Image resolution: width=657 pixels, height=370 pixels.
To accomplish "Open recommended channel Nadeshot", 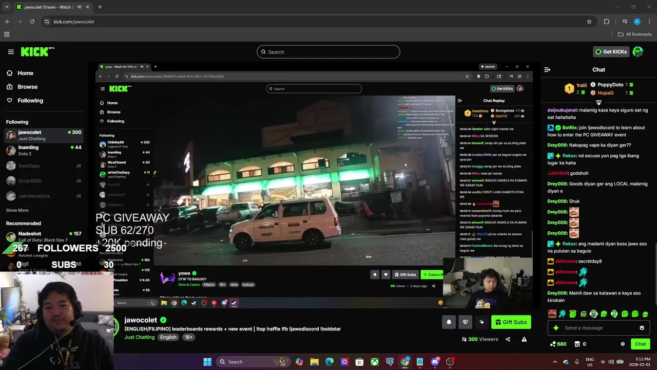I will pos(44,236).
